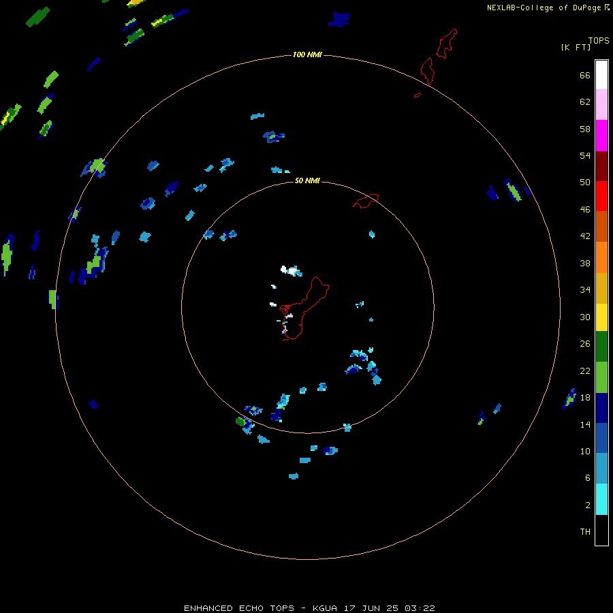The height and width of the screenshot is (613, 613).
Task: Click the 22 value on legend
Action: [585, 371]
